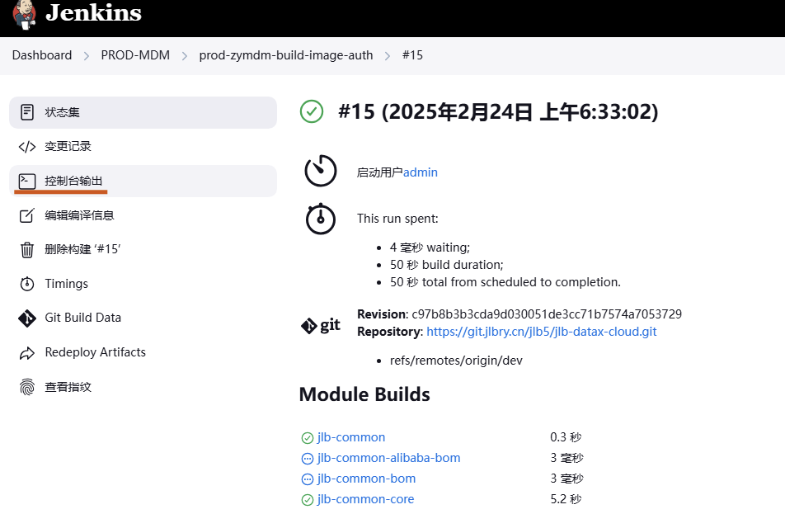Viewport: 785px width, 514px height.
Task: Click the Git Build Data icon
Action: click(27, 318)
